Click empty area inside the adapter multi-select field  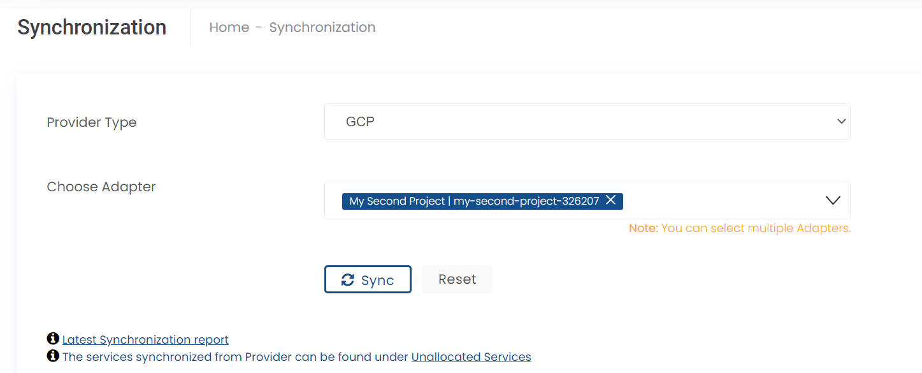click(x=720, y=201)
